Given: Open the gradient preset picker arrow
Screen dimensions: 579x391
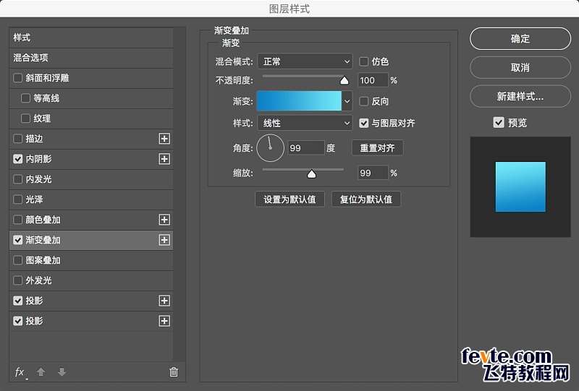Looking at the screenshot, I should (x=347, y=101).
